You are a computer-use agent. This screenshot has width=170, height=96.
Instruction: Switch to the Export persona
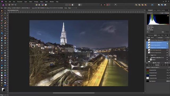[x=15, y=5]
